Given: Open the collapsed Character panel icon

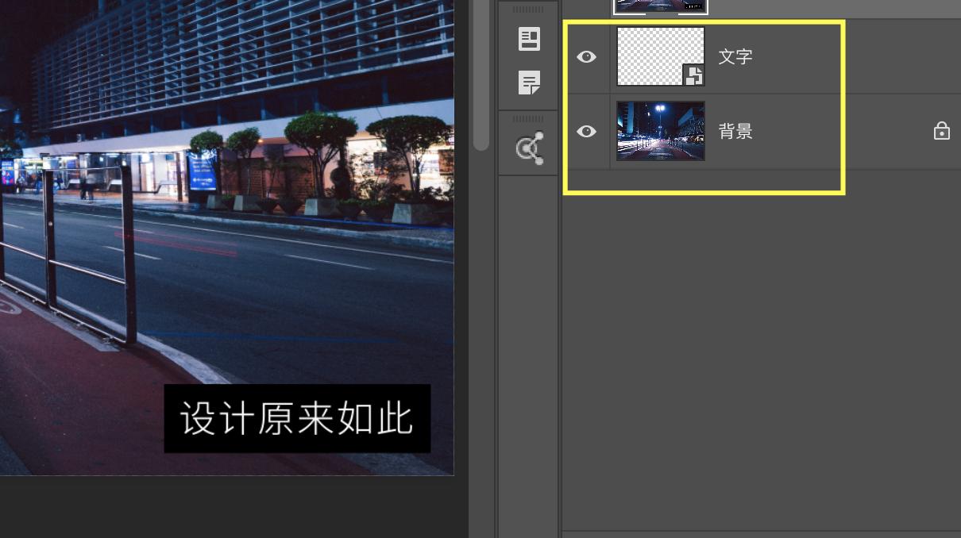Looking at the screenshot, I should (x=528, y=39).
